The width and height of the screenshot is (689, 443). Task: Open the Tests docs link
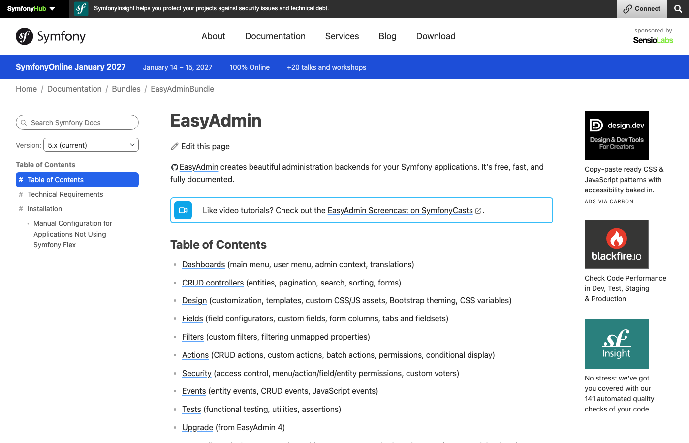[191, 409]
